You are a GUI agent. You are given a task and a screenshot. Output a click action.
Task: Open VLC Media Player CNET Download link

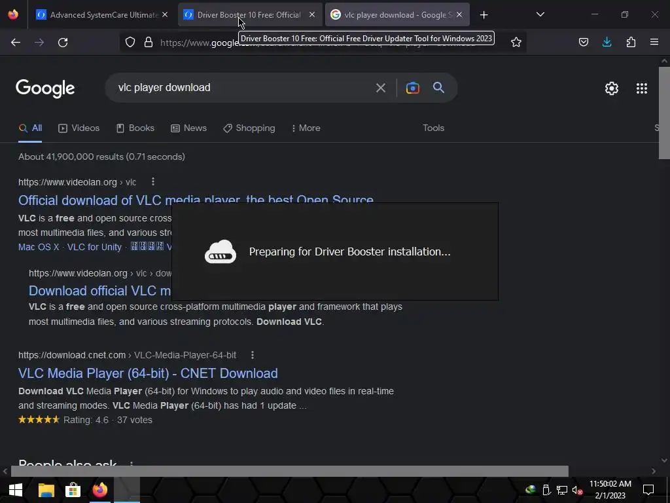pyautogui.click(x=148, y=373)
